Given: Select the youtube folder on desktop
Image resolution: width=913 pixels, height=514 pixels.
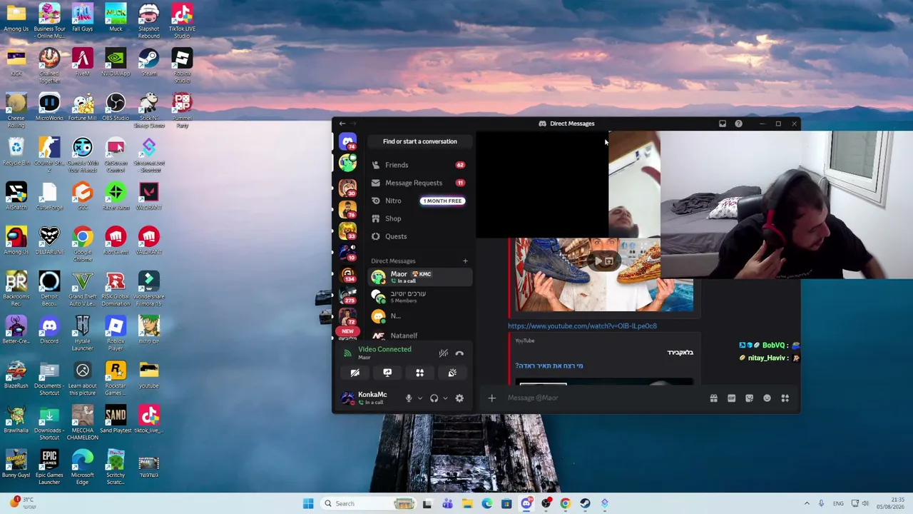Looking at the screenshot, I should pos(148,375).
